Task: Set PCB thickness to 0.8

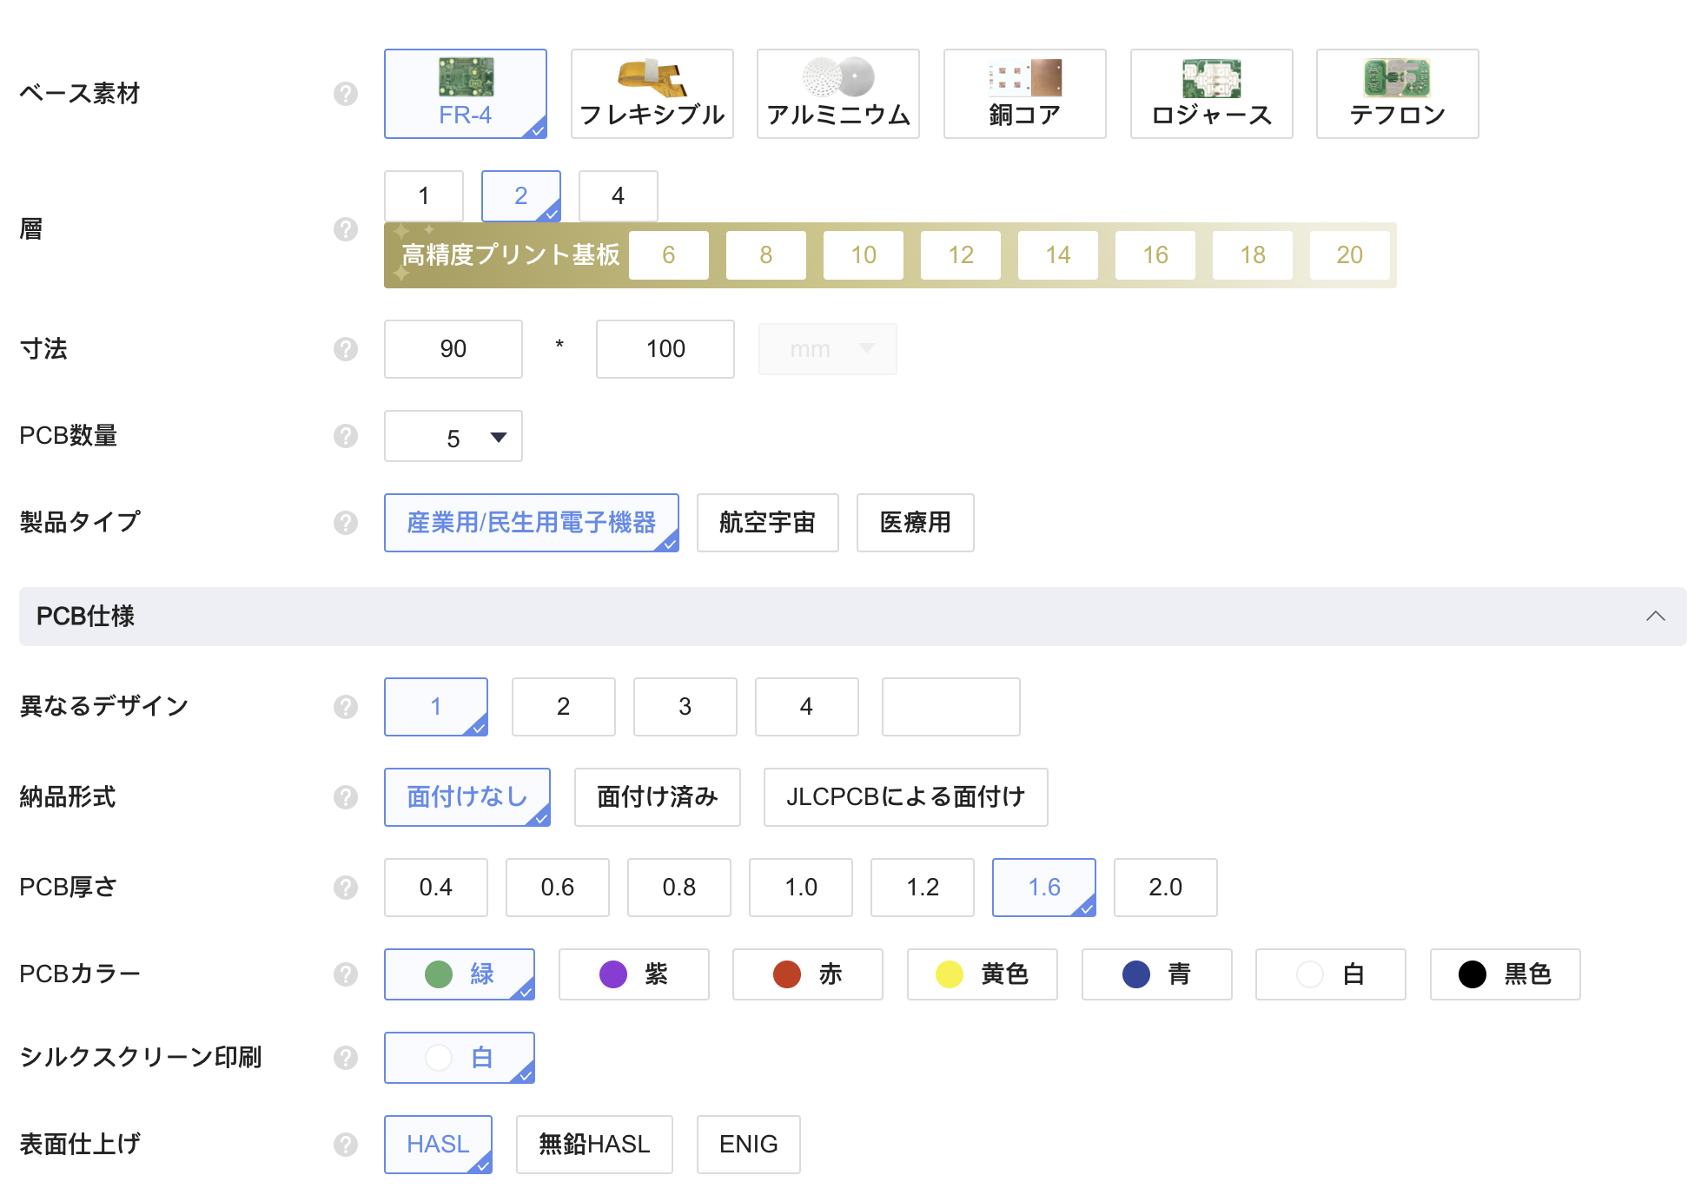Action: click(679, 888)
